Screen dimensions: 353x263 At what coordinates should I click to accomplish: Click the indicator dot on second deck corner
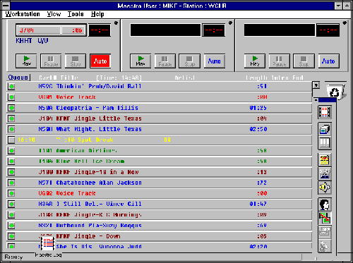point(230,23)
